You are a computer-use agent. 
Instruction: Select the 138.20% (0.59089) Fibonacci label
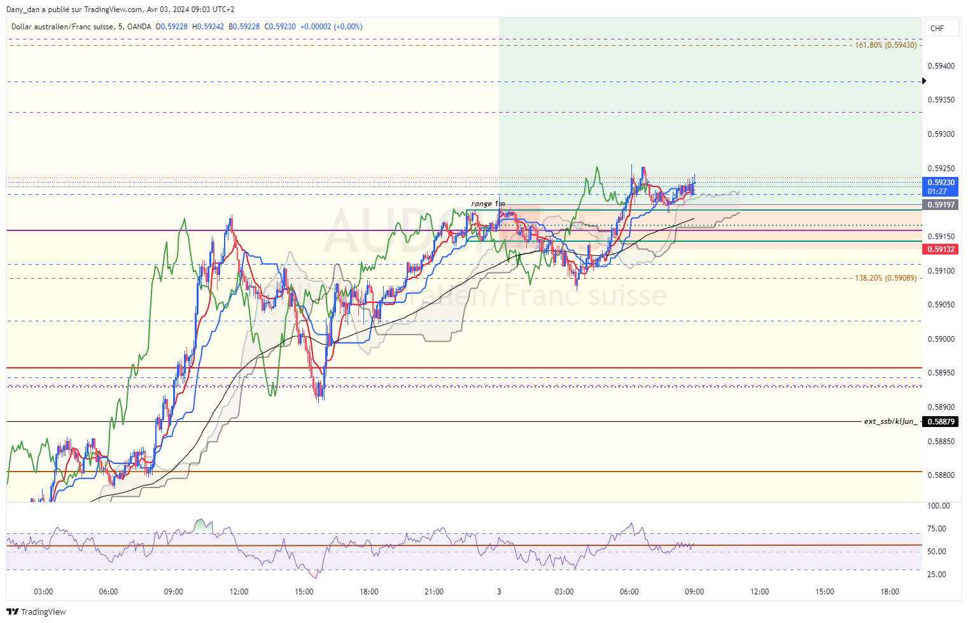(x=886, y=278)
